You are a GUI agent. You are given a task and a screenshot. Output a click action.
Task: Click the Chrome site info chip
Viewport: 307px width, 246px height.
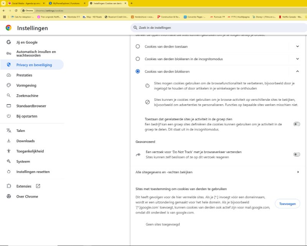pos(28,11)
